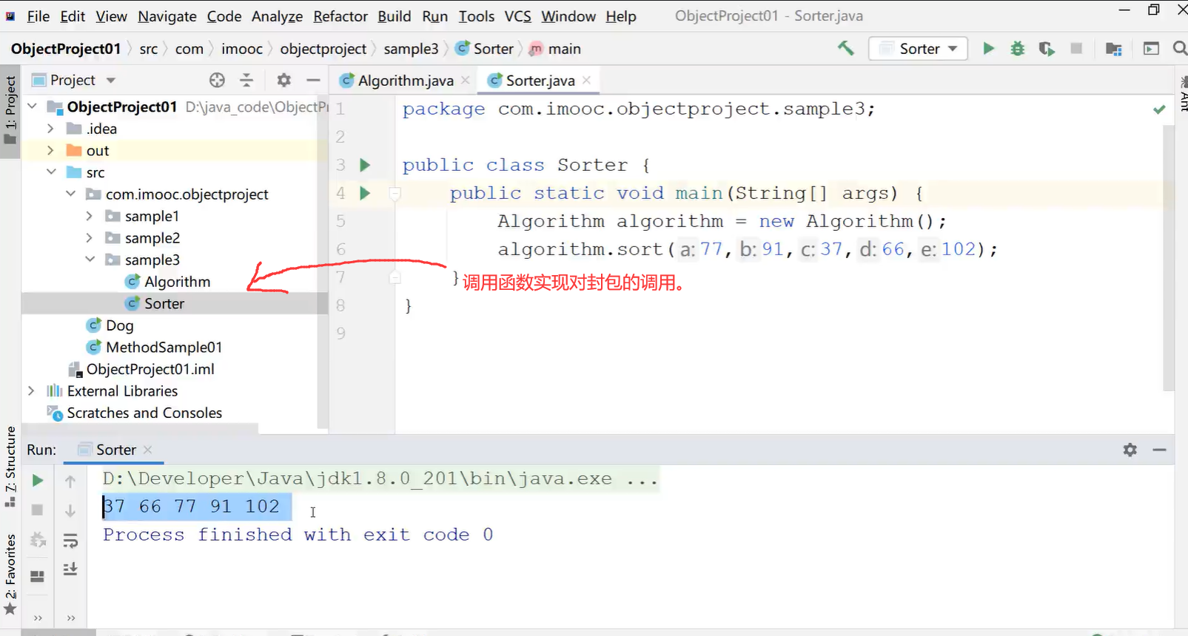Open Project panel gear settings
Screen dimensions: 1188x636
[x=283, y=80]
